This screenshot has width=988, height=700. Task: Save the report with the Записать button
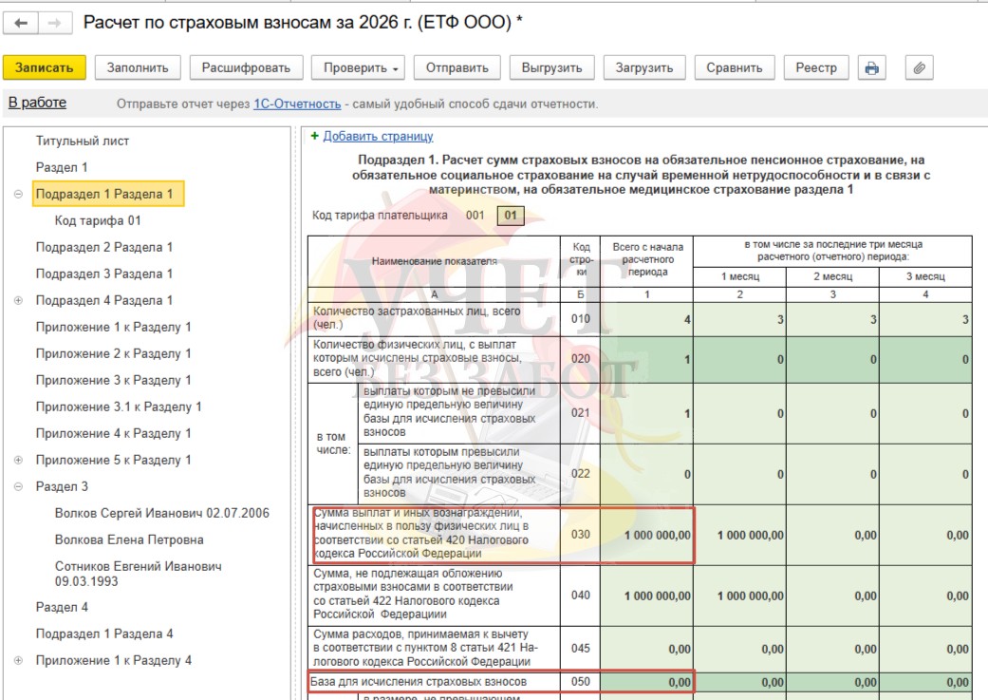(x=44, y=67)
